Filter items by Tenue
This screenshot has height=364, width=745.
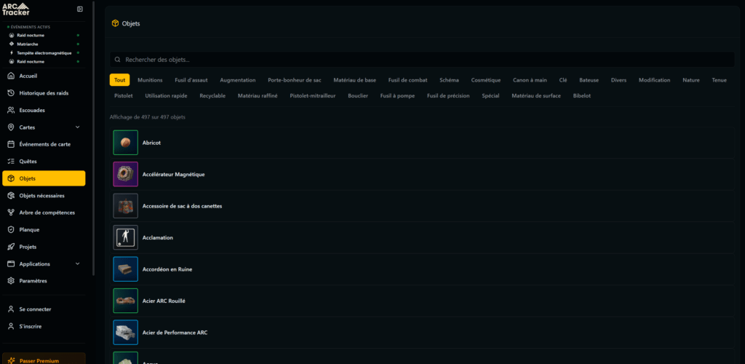tap(720, 80)
